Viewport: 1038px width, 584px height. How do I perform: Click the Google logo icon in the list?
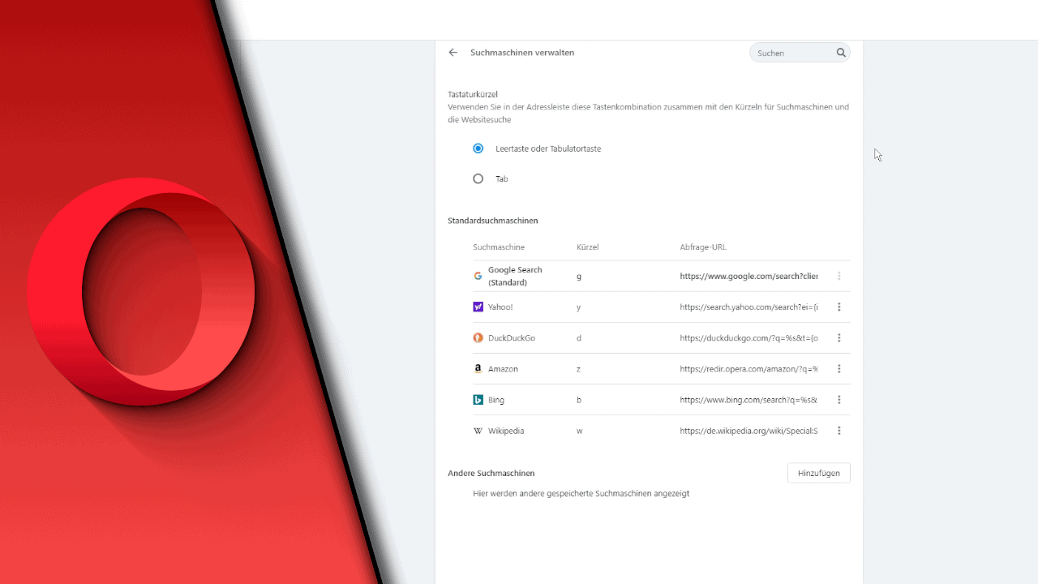[478, 277]
